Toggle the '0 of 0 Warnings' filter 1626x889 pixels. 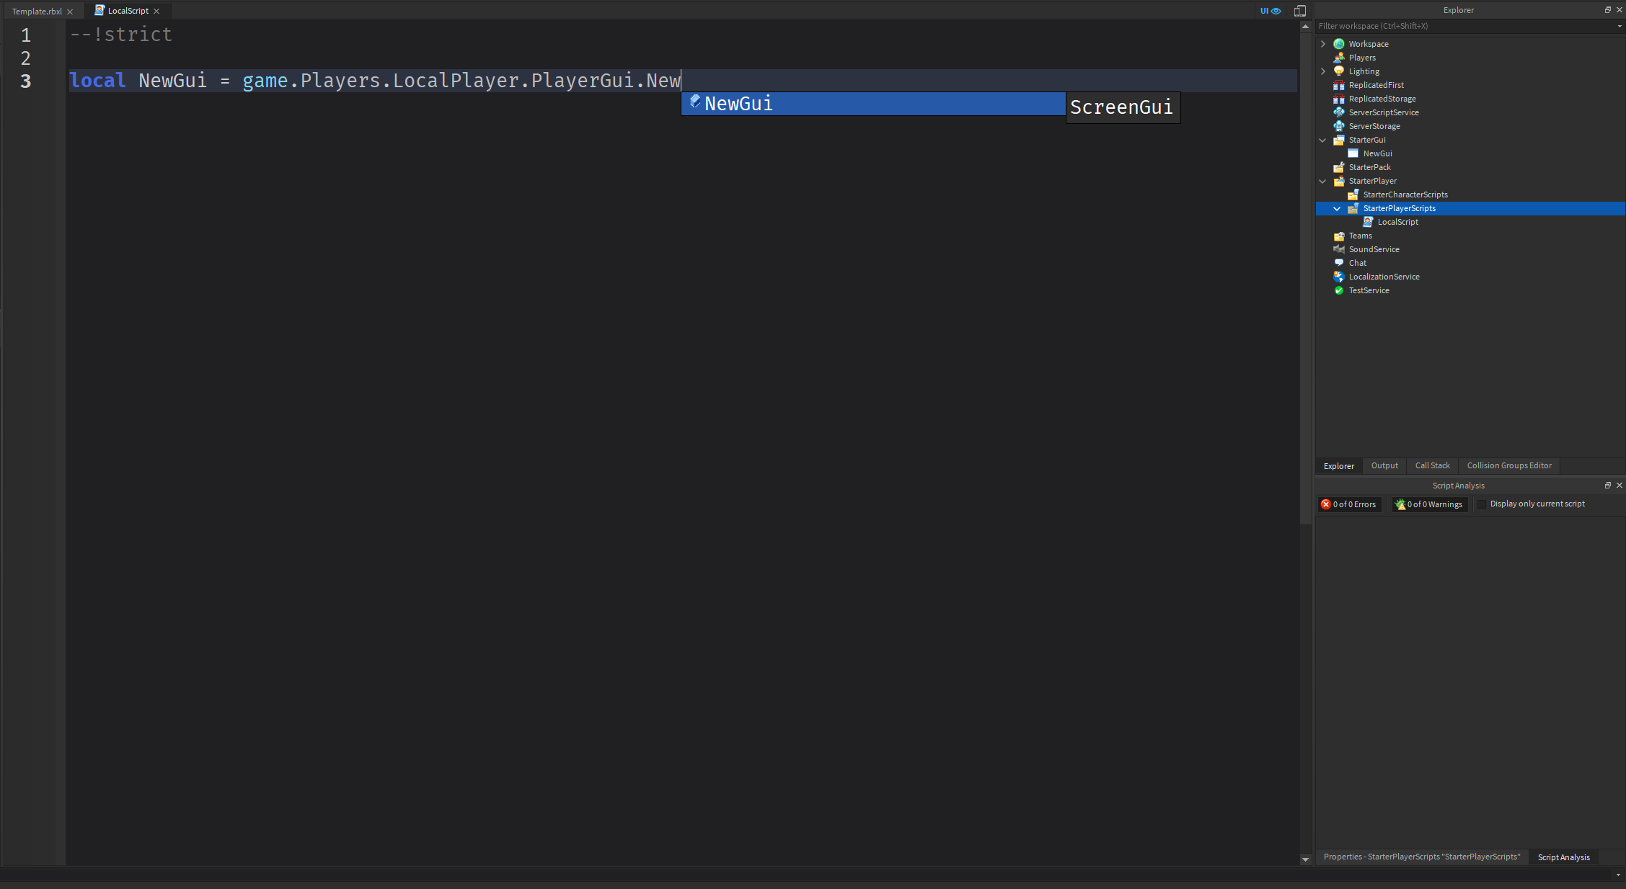[x=1428, y=504]
